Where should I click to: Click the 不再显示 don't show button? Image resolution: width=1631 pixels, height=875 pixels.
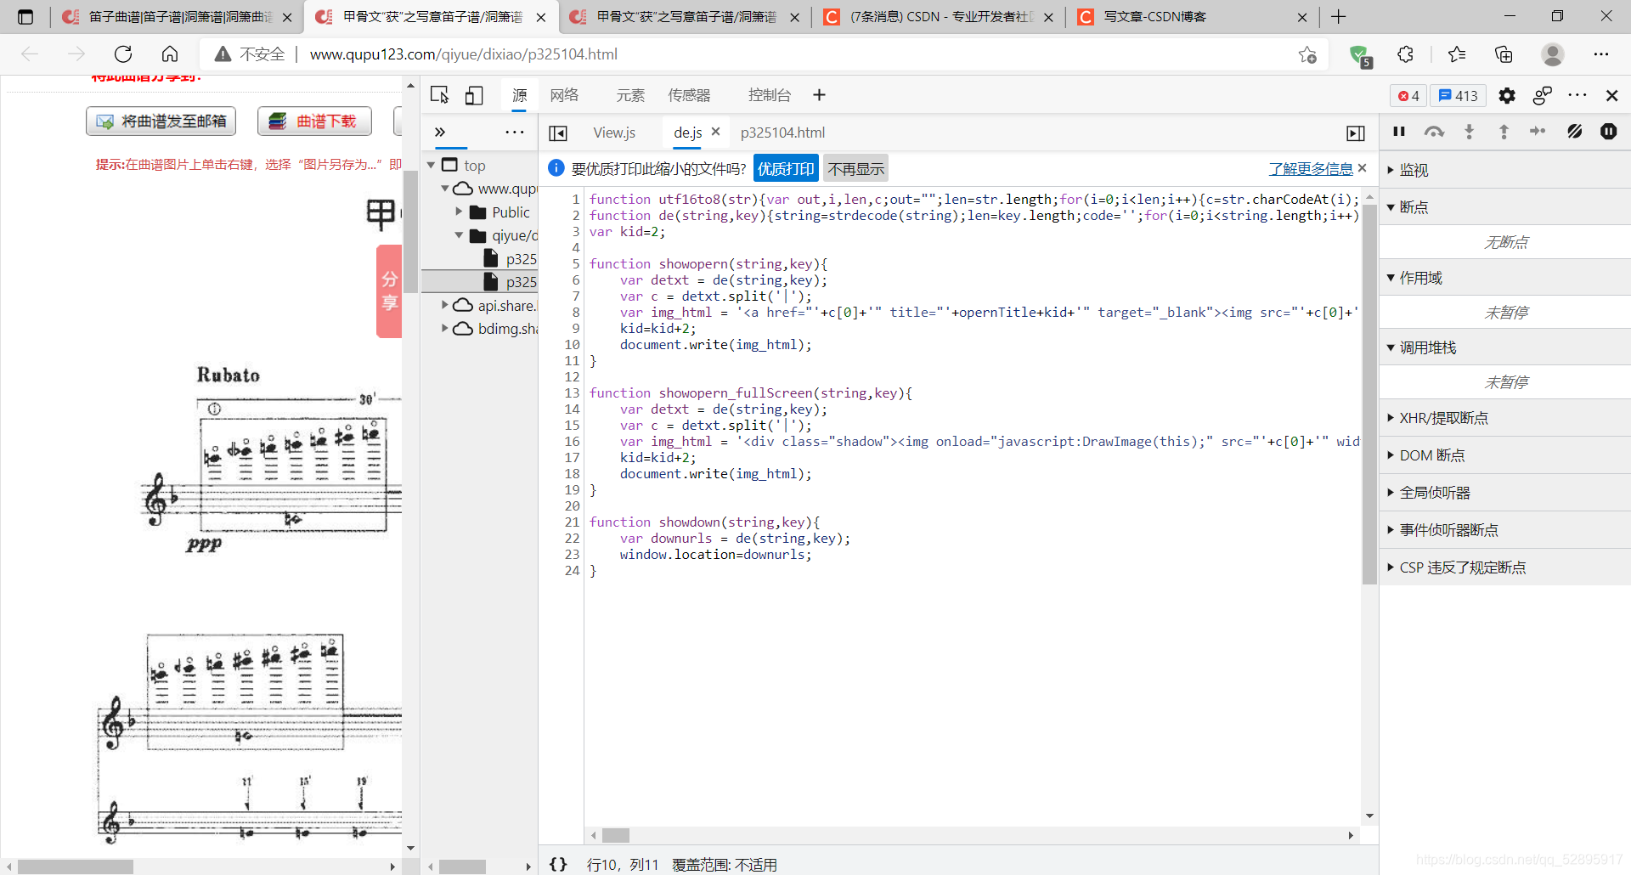coord(856,169)
